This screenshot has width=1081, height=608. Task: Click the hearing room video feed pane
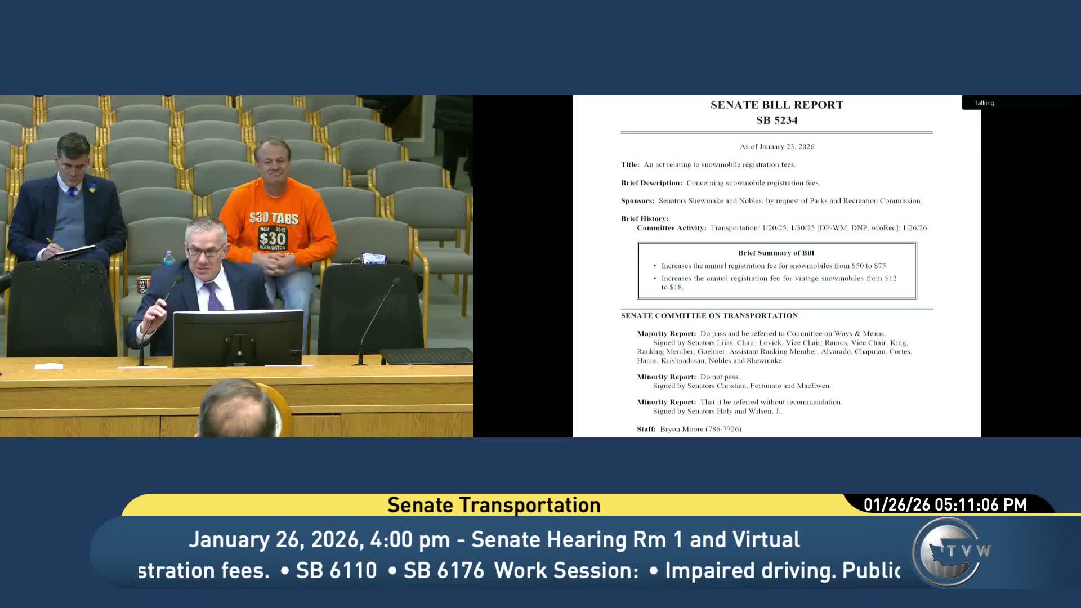pos(236,265)
